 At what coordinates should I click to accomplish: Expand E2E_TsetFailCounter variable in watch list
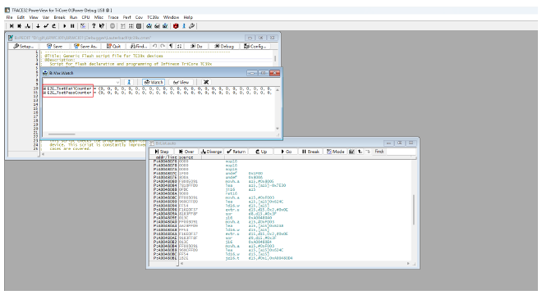tap(44, 88)
